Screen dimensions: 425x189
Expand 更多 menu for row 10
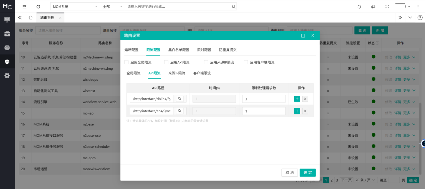[x=409, y=57]
